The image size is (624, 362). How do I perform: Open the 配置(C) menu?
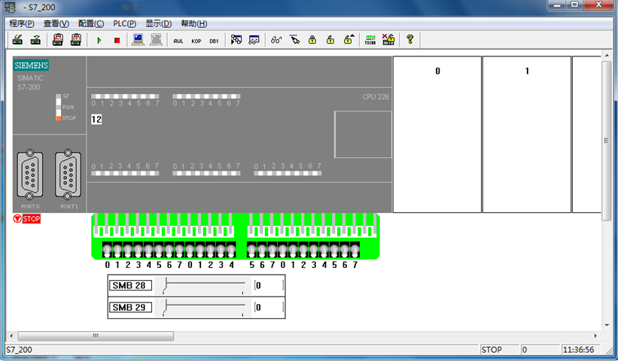(91, 23)
